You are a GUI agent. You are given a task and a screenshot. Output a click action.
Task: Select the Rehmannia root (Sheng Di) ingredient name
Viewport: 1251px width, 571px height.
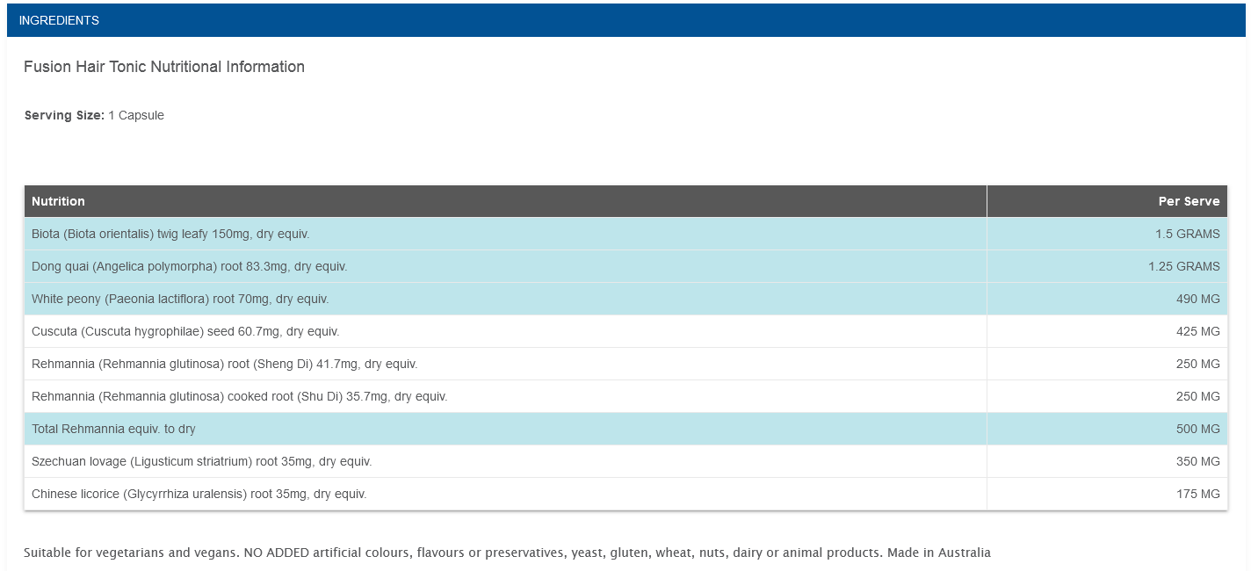click(x=225, y=364)
